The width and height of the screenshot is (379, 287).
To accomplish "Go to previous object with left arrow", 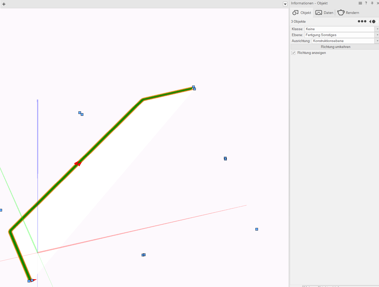I will click(x=370, y=21).
